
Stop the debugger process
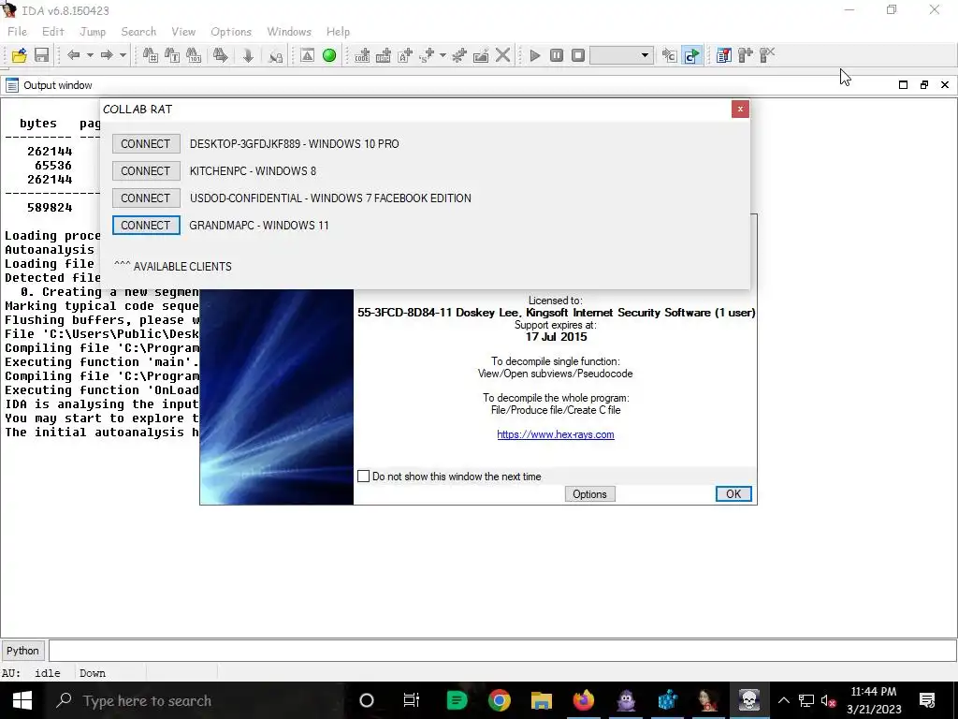[578, 55]
